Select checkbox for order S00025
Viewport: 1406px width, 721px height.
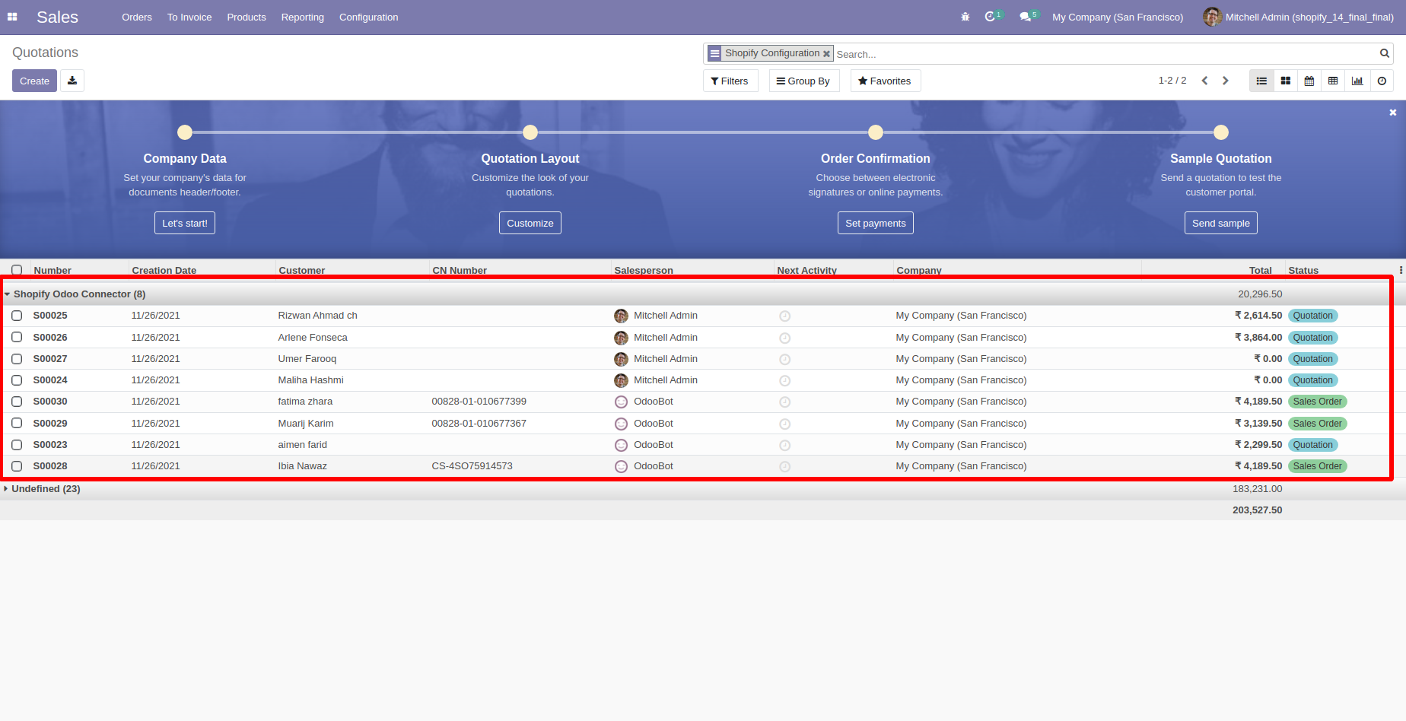point(17,316)
